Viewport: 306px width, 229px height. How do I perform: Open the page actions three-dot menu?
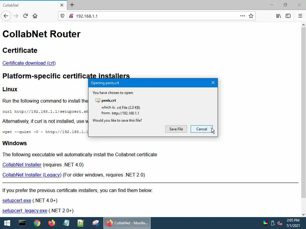click(x=243, y=16)
